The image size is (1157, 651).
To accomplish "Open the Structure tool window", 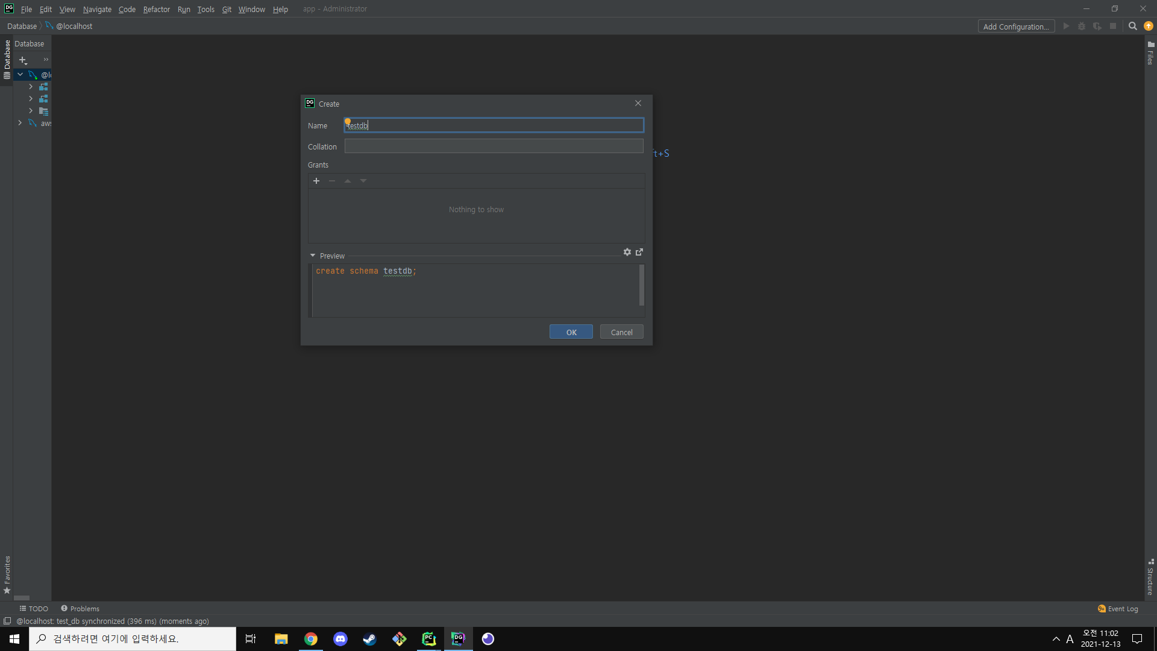I will 1150,577.
